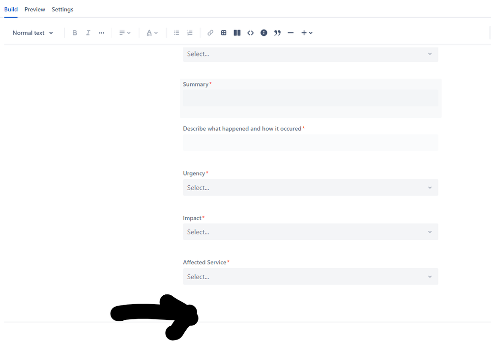Open the Urgency select dropdown
The height and width of the screenshot is (341, 491).
tap(311, 188)
